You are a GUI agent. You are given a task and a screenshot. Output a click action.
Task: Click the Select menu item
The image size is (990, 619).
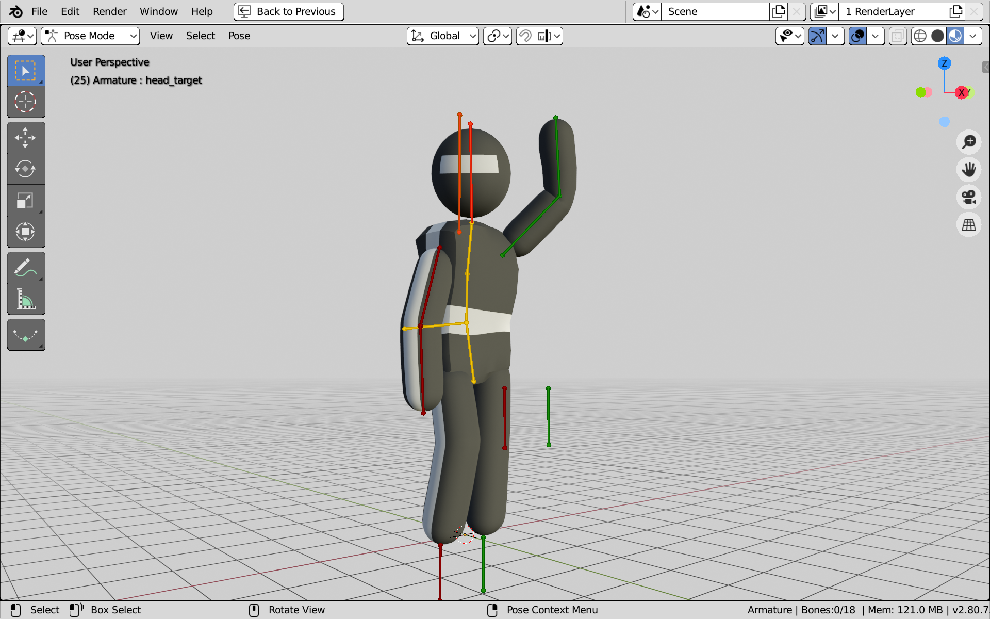pos(199,35)
